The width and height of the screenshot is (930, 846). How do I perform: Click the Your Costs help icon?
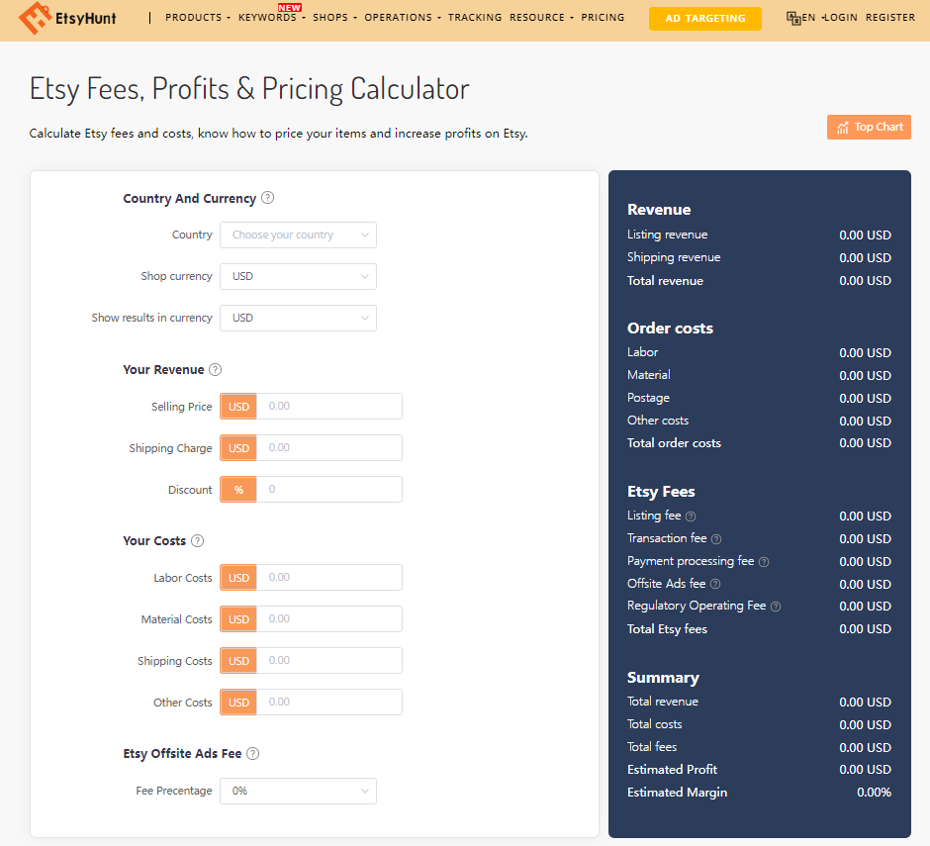[x=197, y=540]
